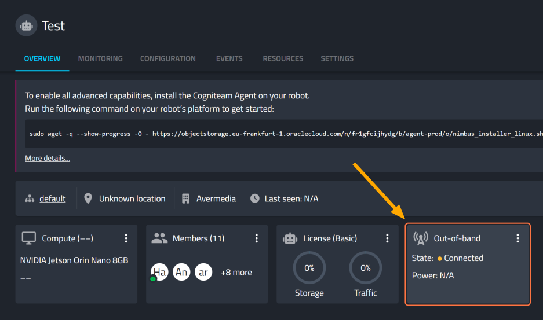Open the Compute card three-dot menu
Image resolution: width=543 pixels, height=320 pixels.
point(126,238)
